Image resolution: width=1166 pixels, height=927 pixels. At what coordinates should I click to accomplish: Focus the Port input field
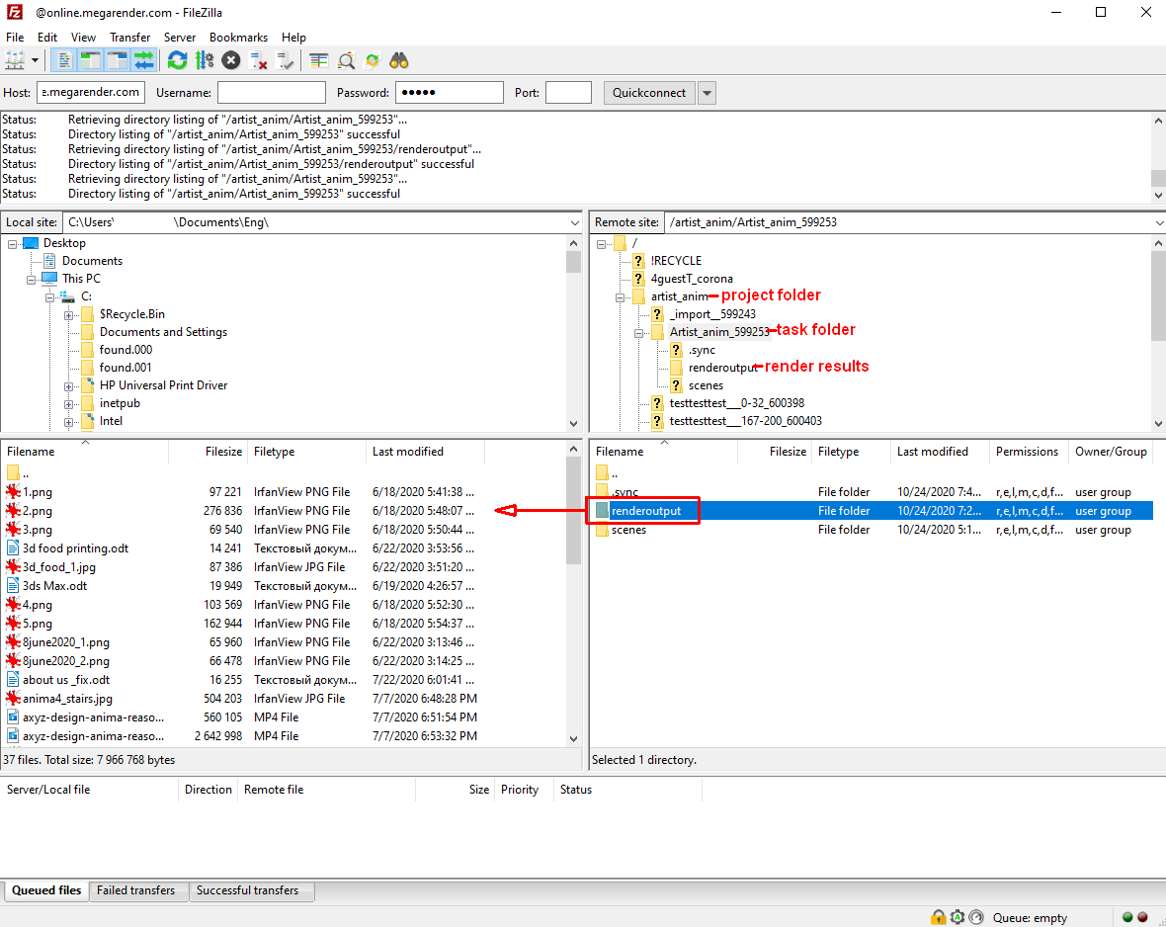coord(568,92)
